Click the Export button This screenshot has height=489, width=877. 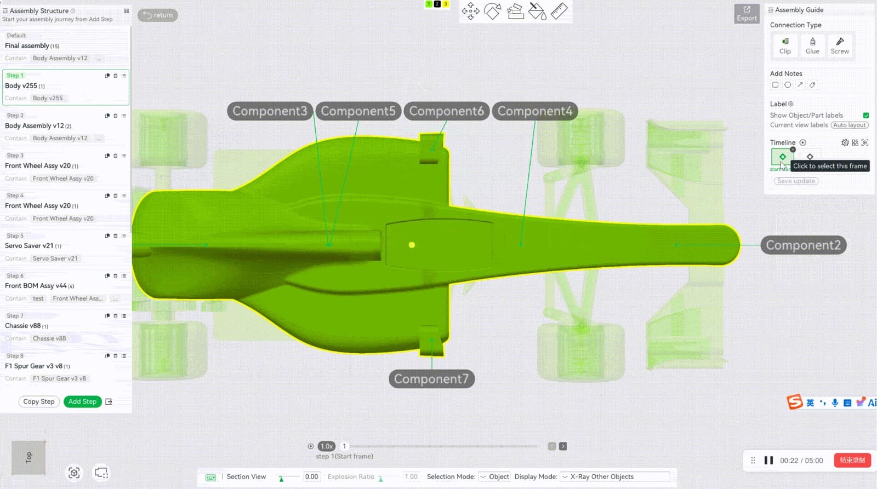click(747, 14)
